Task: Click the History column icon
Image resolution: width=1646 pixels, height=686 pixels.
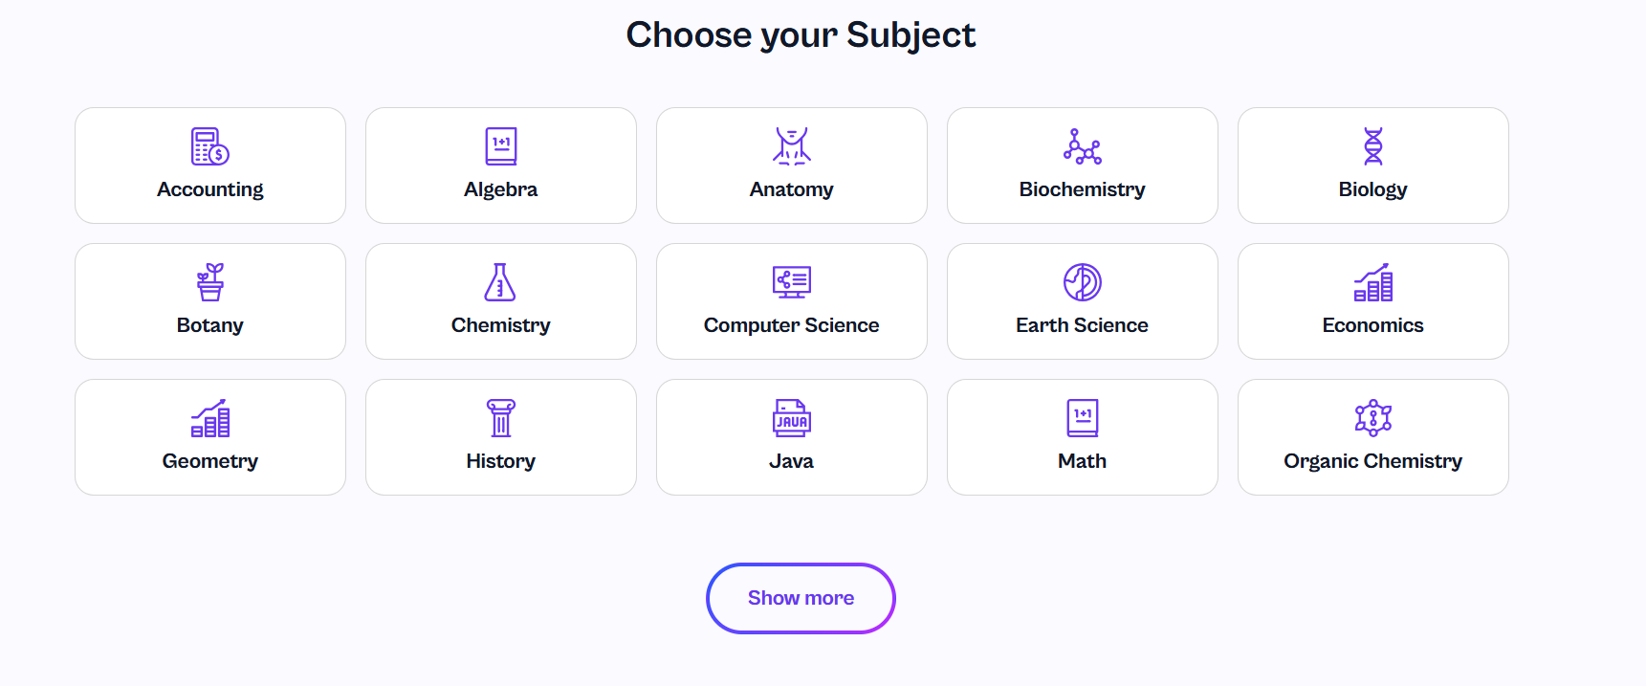Action: (x=500, y=418)
